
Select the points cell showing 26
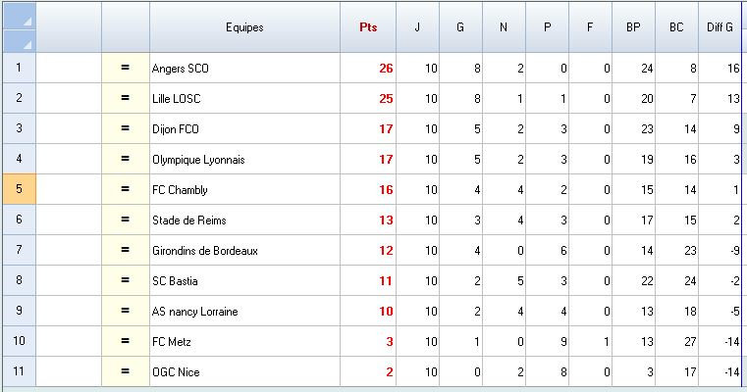pyautogui.click(x=367, y=69)
